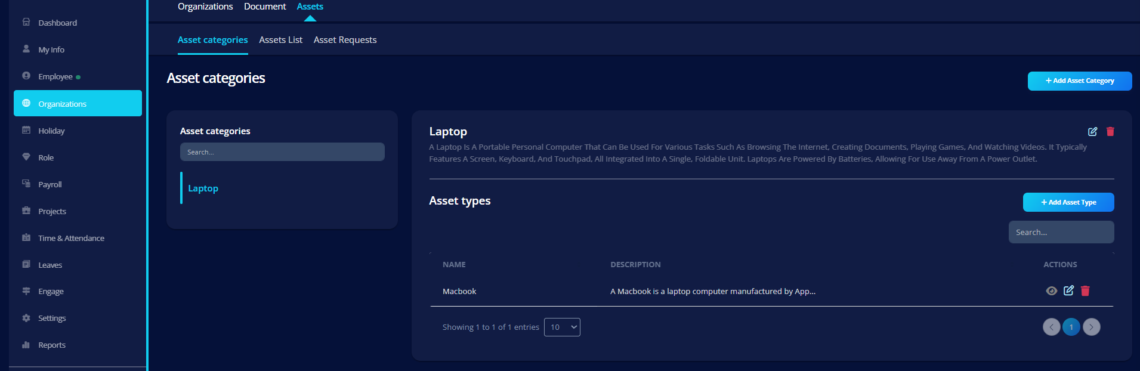
Task: Focus the Asset categories search field
Action: [282, 152]
